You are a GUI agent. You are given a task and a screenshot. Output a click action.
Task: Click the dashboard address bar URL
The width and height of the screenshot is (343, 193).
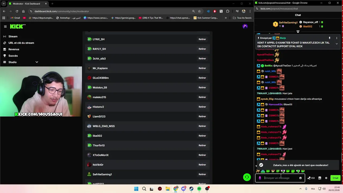pyautogui.click(x=62, y=11)
